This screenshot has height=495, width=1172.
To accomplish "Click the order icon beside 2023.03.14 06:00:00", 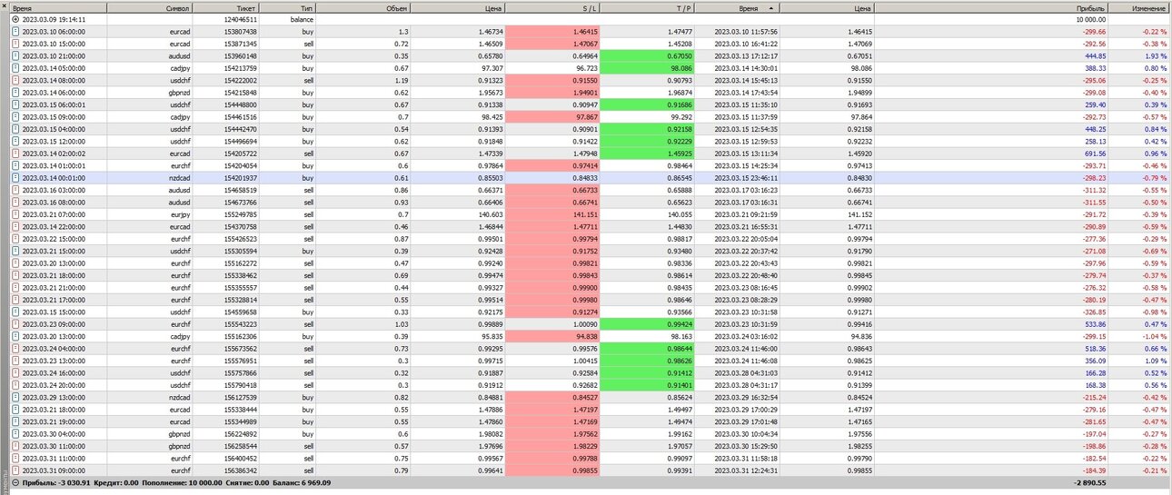I will click(15, 92).
